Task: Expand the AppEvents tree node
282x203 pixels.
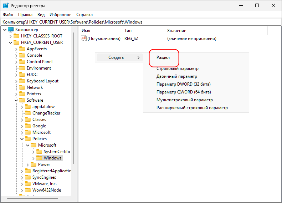Action: pyautogui.click(x=16, y=49)
